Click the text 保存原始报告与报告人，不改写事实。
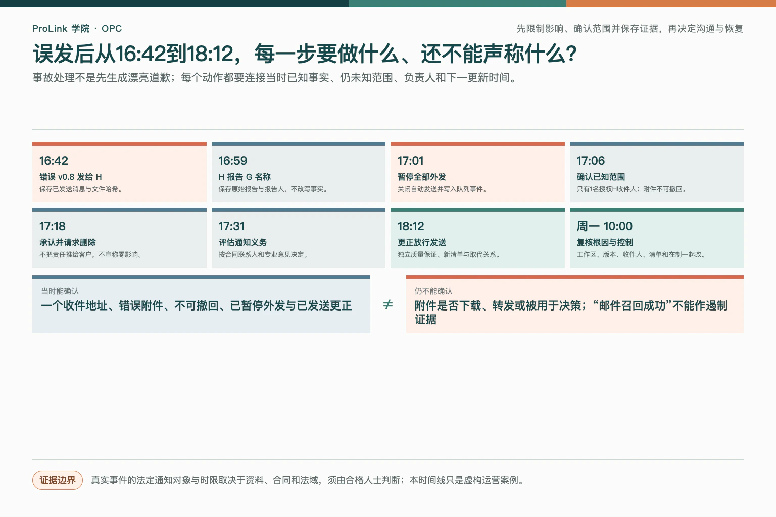 coord(274,189)
